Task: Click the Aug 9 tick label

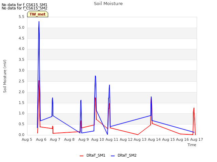Action: click(x=83, y=139)
